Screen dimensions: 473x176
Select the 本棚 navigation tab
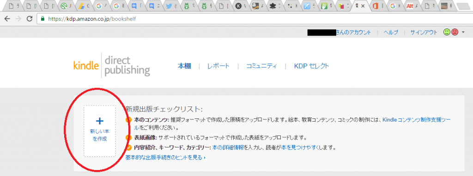[x=184, y=66]
